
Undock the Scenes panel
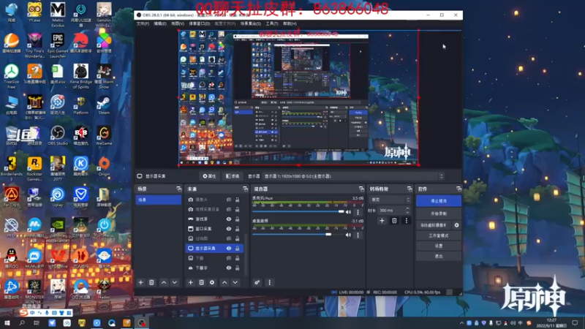pyautogui.click(x=178, y=189)
